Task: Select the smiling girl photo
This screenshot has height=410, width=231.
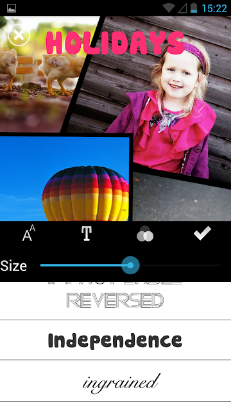Action: (x=162, y=99)
